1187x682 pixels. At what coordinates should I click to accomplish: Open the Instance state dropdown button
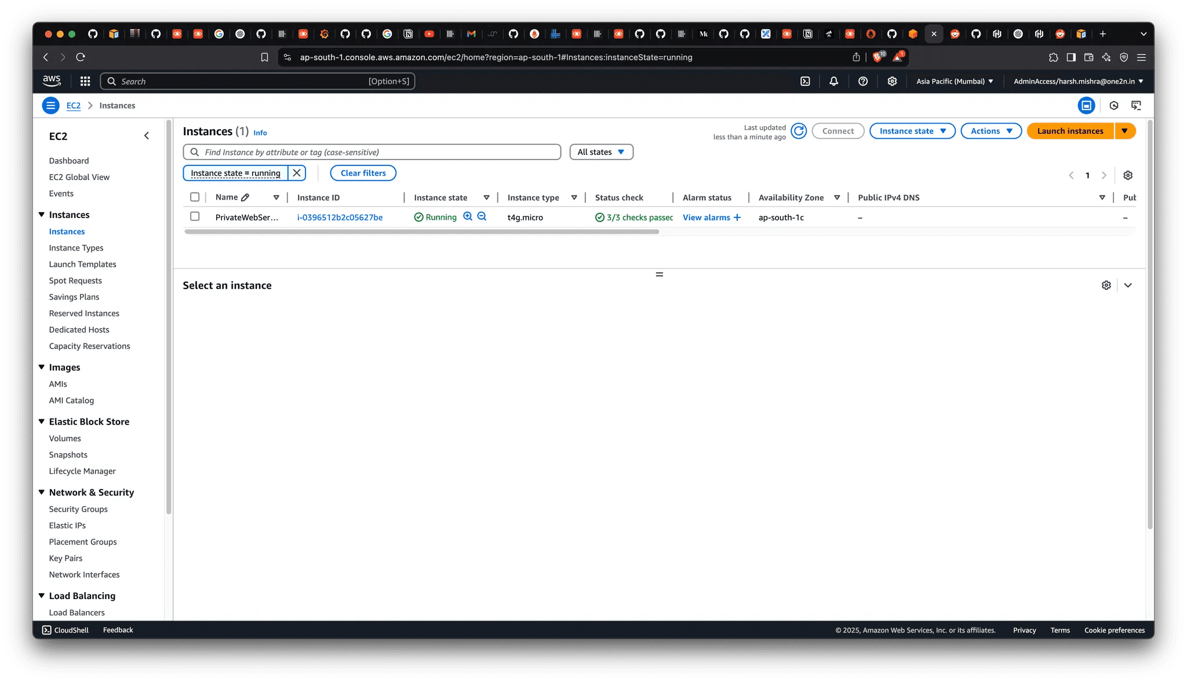[912, 131]
